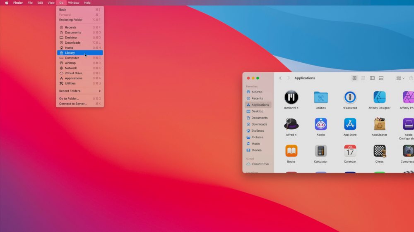Open the AppCleaner app icon
Image resolution: width=414 pixels, height=232 pixels.
click(379, 124)
